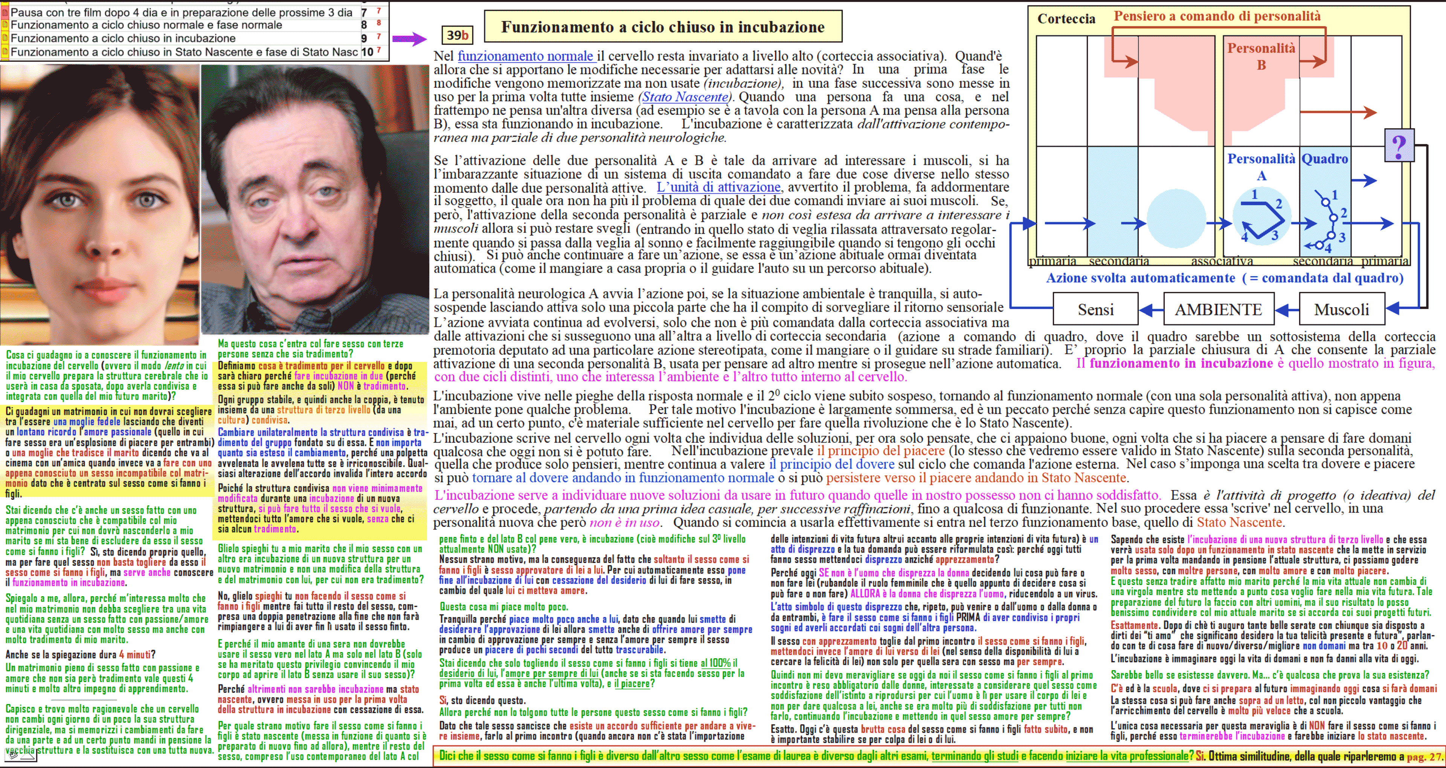Follow the "L'unità di attivazione" link
Screen dimensions: 1446x768
click(x=718, y=187)
